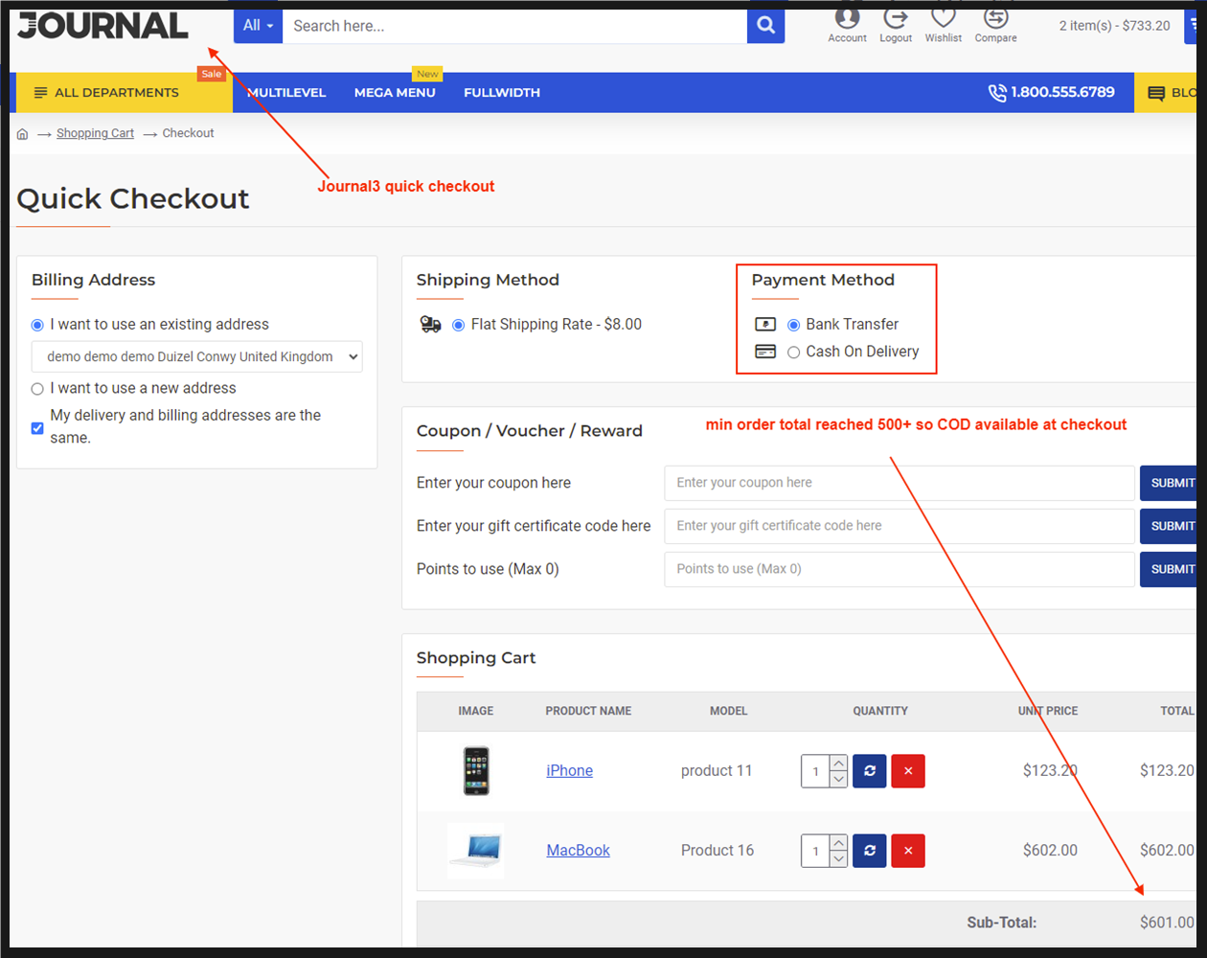
Task: Open the Account icon in header
Action: click(847, 21)
